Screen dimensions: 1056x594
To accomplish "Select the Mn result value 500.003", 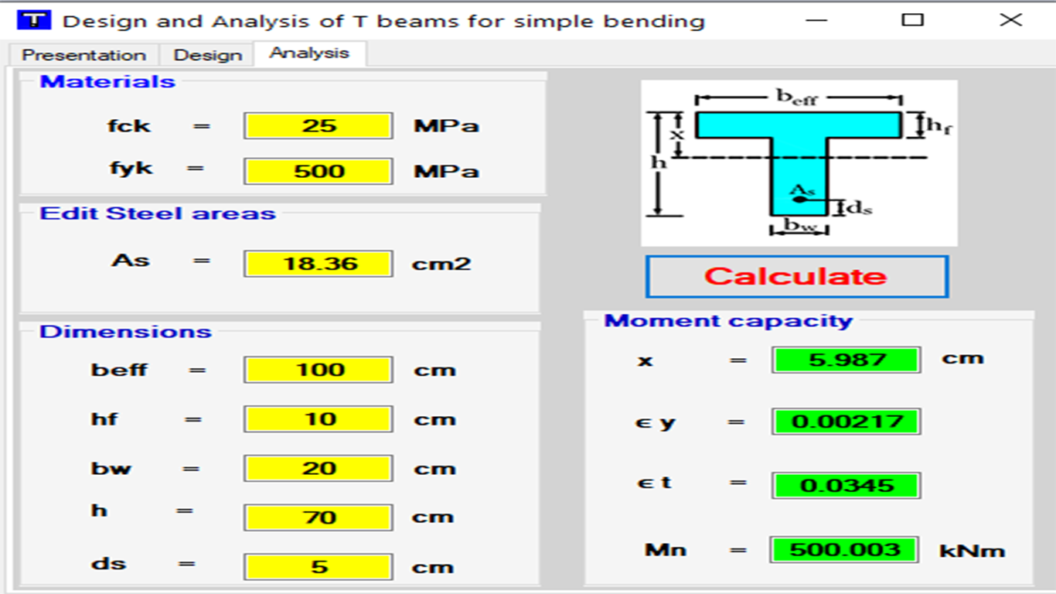I will tap(844, 550).
